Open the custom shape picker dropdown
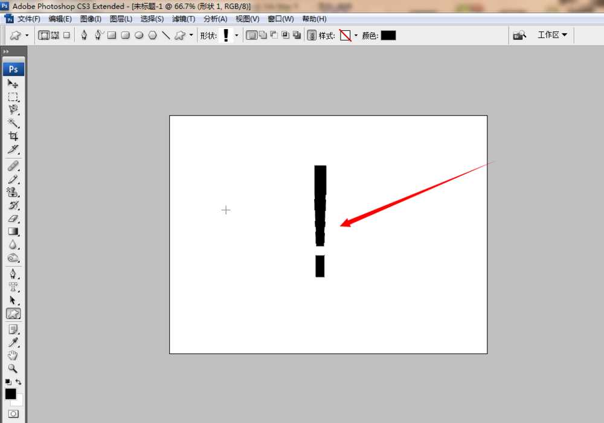The width and height of the screenshot is (604, 423). click(236, 36)
